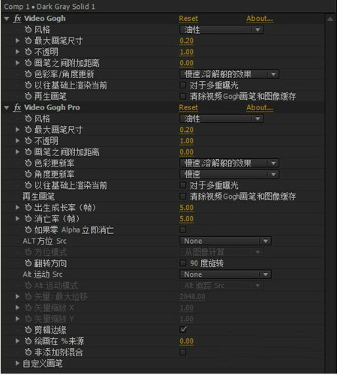
Task: Click stopwatch for 风格 under Video Gogh Pro
Action: [x=28, y=118]
